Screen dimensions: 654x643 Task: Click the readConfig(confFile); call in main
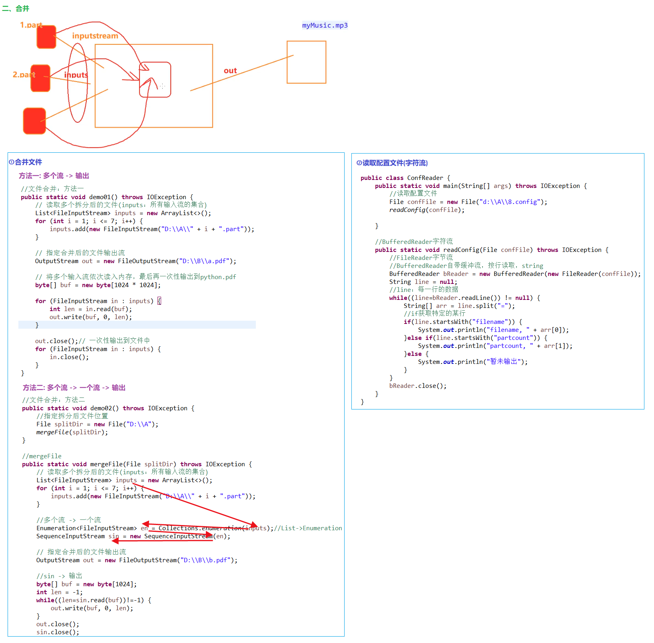click(x=427, y=210)
